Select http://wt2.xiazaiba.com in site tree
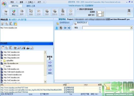Image resolution: width=134 pixels, height=96 pixels. [12, 80]
